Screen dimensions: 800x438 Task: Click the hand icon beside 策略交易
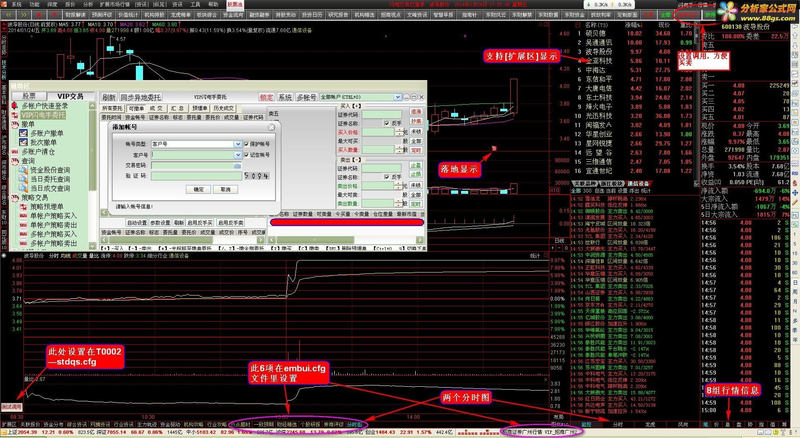(15, 198)
